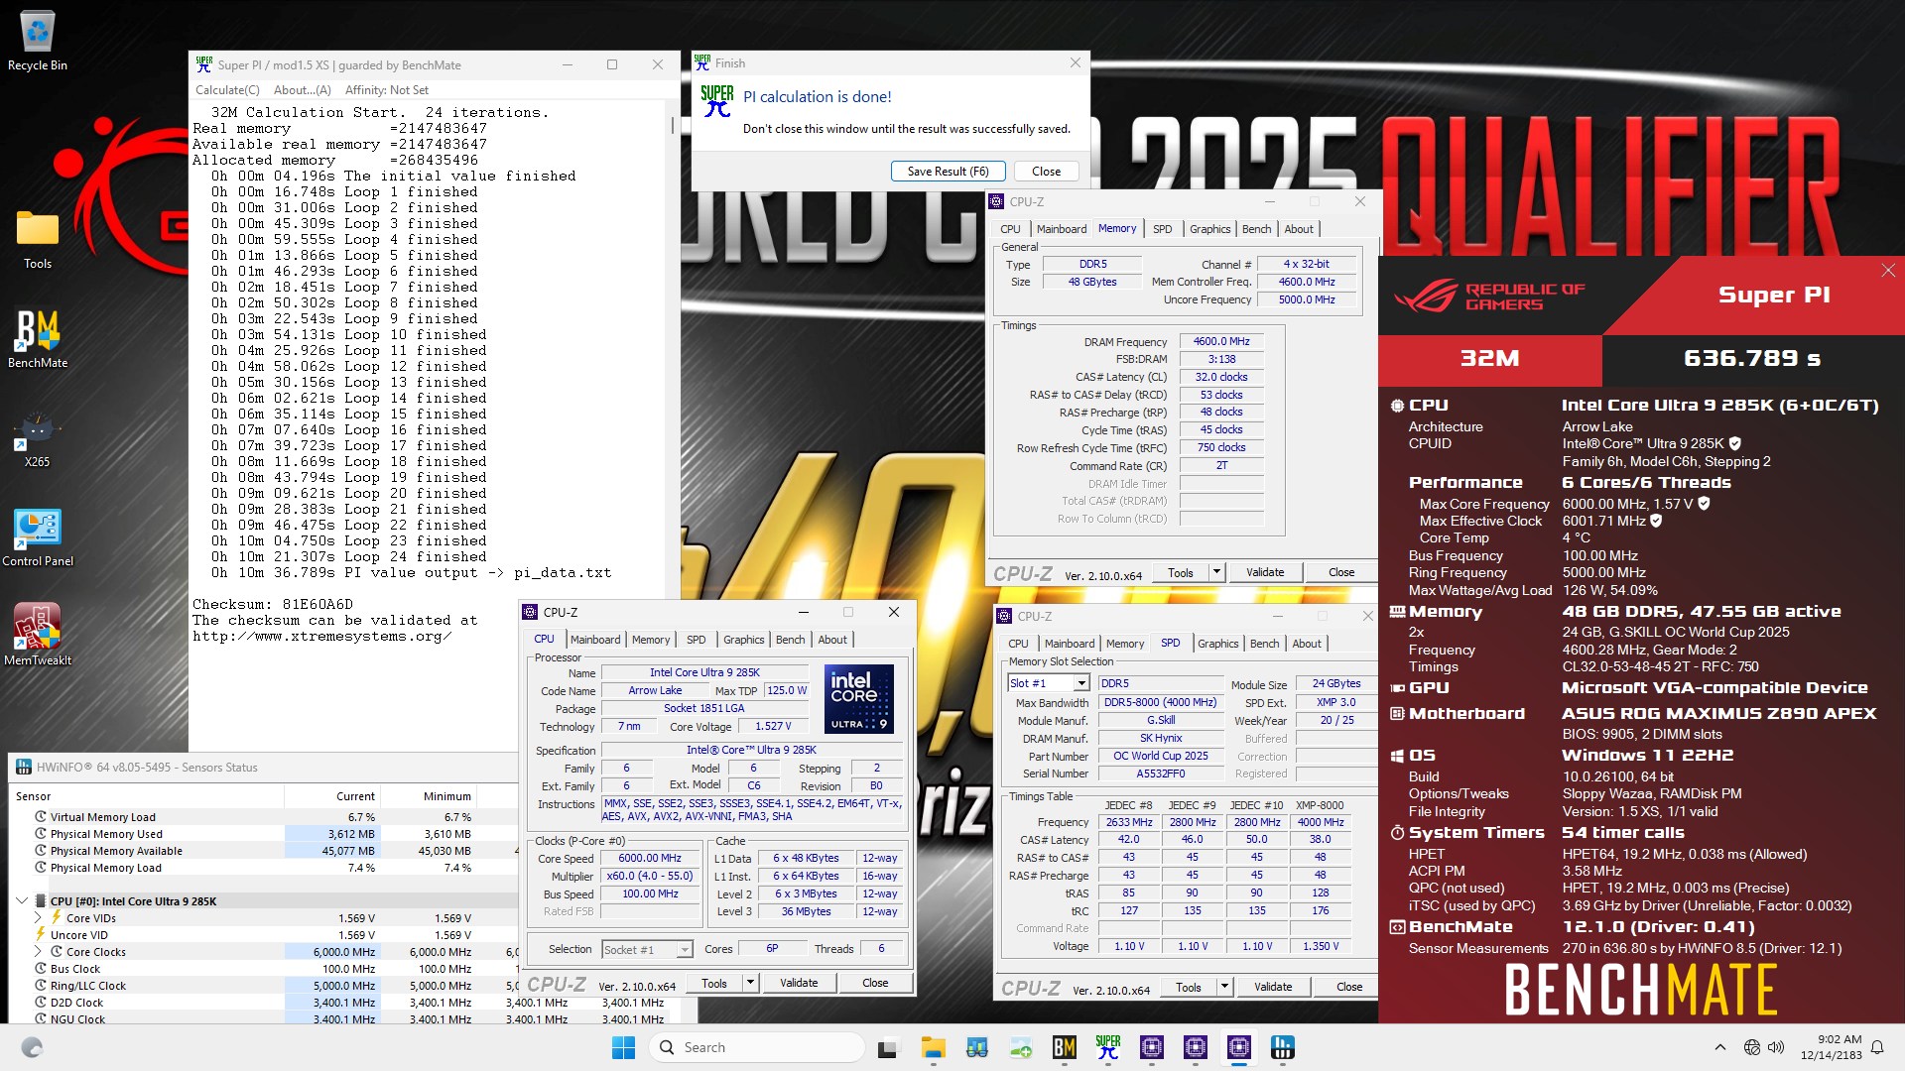Click the Core Speed 6000.00 MHz value
Screen dimensions: 1905x1071
[x=650, y=859]
